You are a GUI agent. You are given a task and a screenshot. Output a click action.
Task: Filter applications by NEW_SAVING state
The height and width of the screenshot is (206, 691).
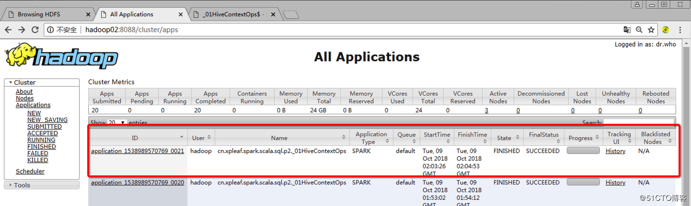coord(47,120)
